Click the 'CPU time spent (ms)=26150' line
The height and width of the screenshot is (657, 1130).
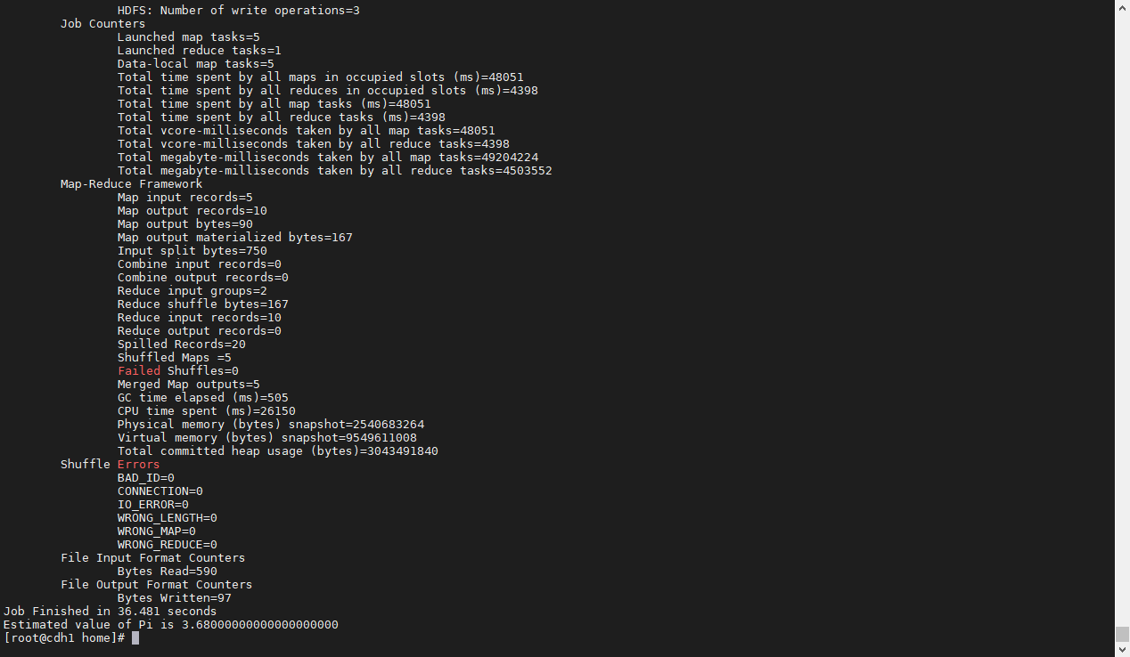click(207, 411)
